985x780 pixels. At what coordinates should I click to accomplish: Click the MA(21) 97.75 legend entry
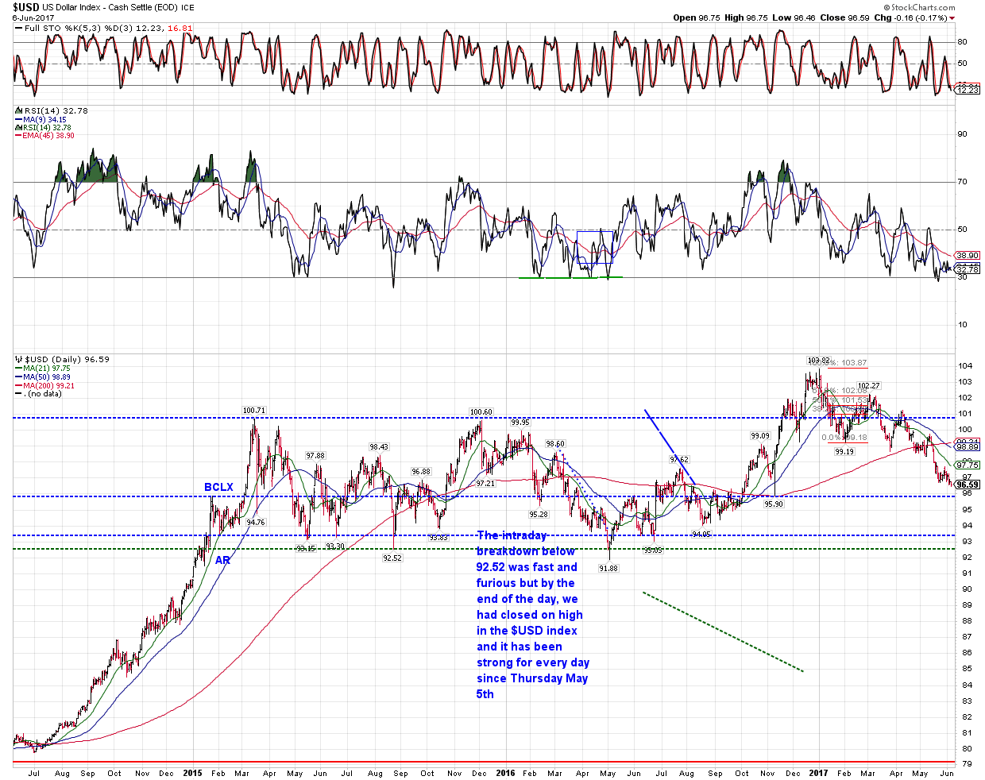44,368
